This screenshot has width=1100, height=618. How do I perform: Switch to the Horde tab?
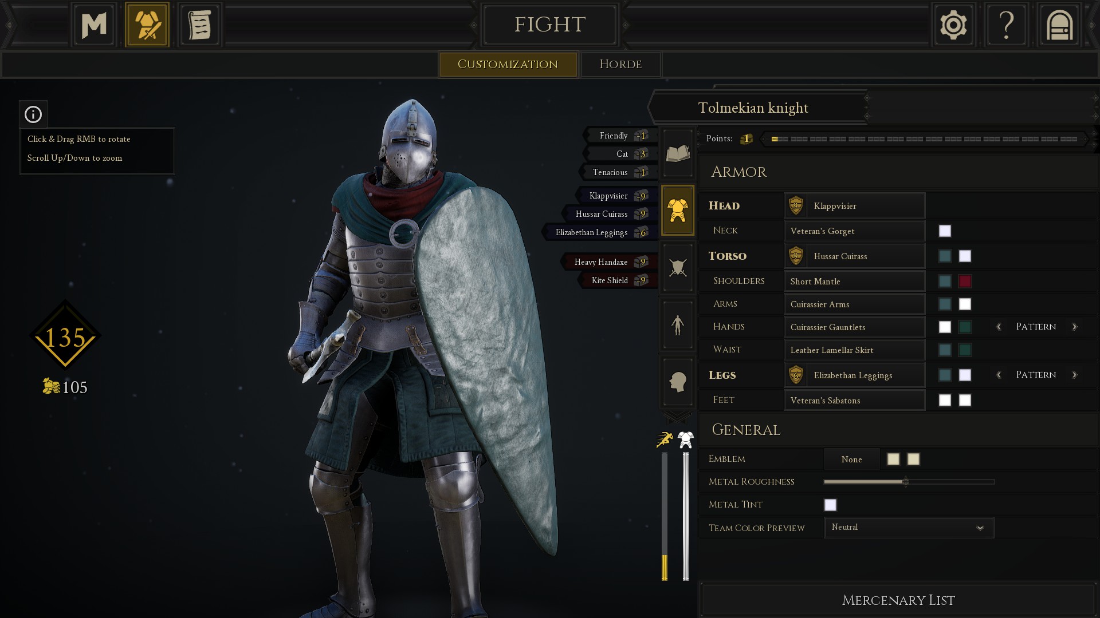[620, 64]
